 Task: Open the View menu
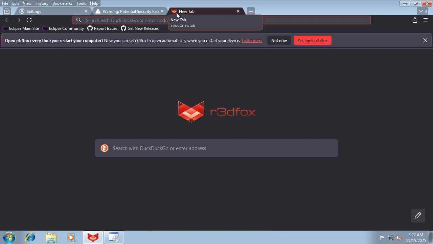[x=27, y=3]
